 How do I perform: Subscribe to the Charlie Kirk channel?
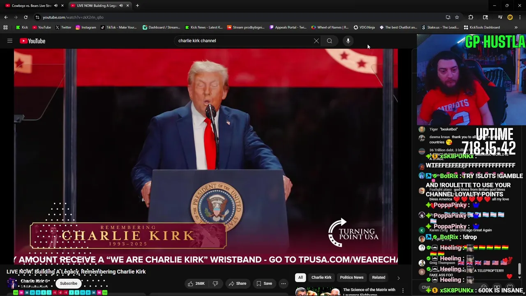69,283
